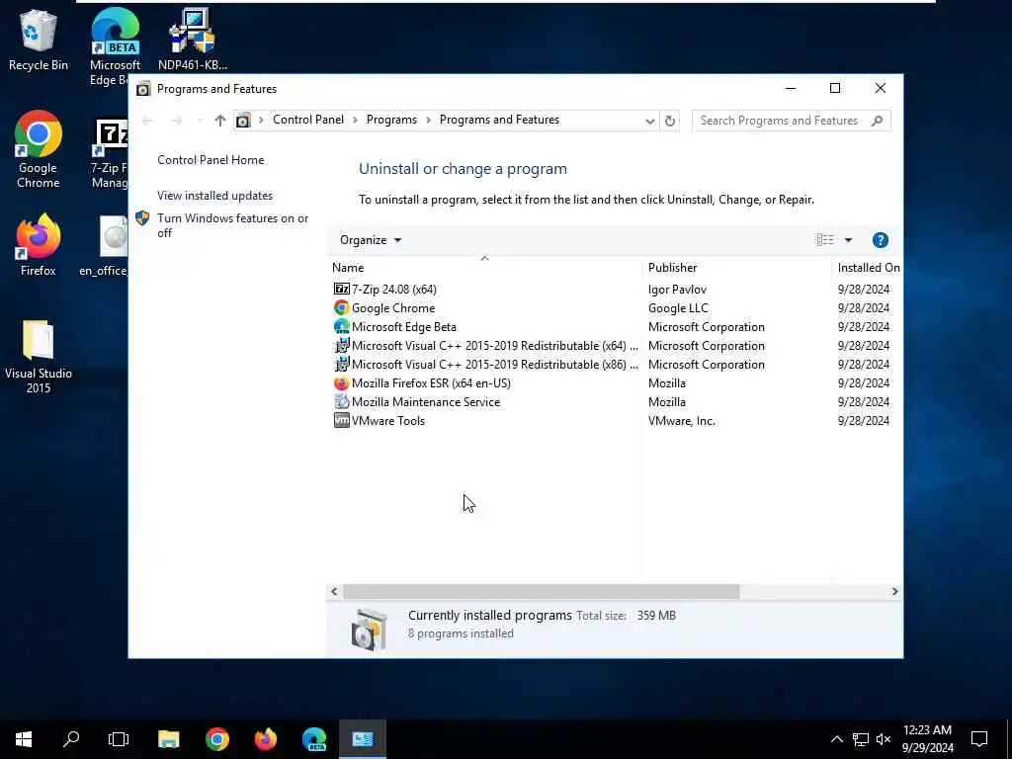
Task: Expand the address bar history dropdown
Action: pyautogui.click(x=650, y=121)
